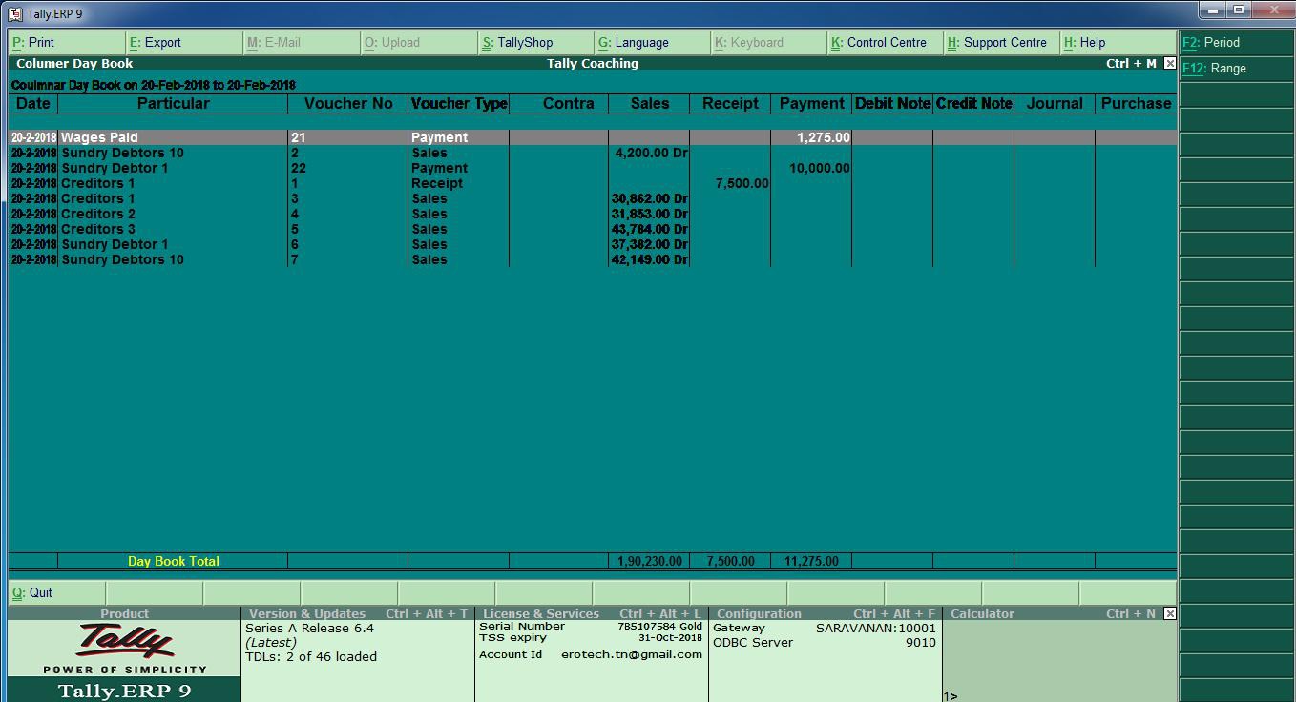Click the Tally.ERP 9 title bar icon

click(x=14, y=14)
